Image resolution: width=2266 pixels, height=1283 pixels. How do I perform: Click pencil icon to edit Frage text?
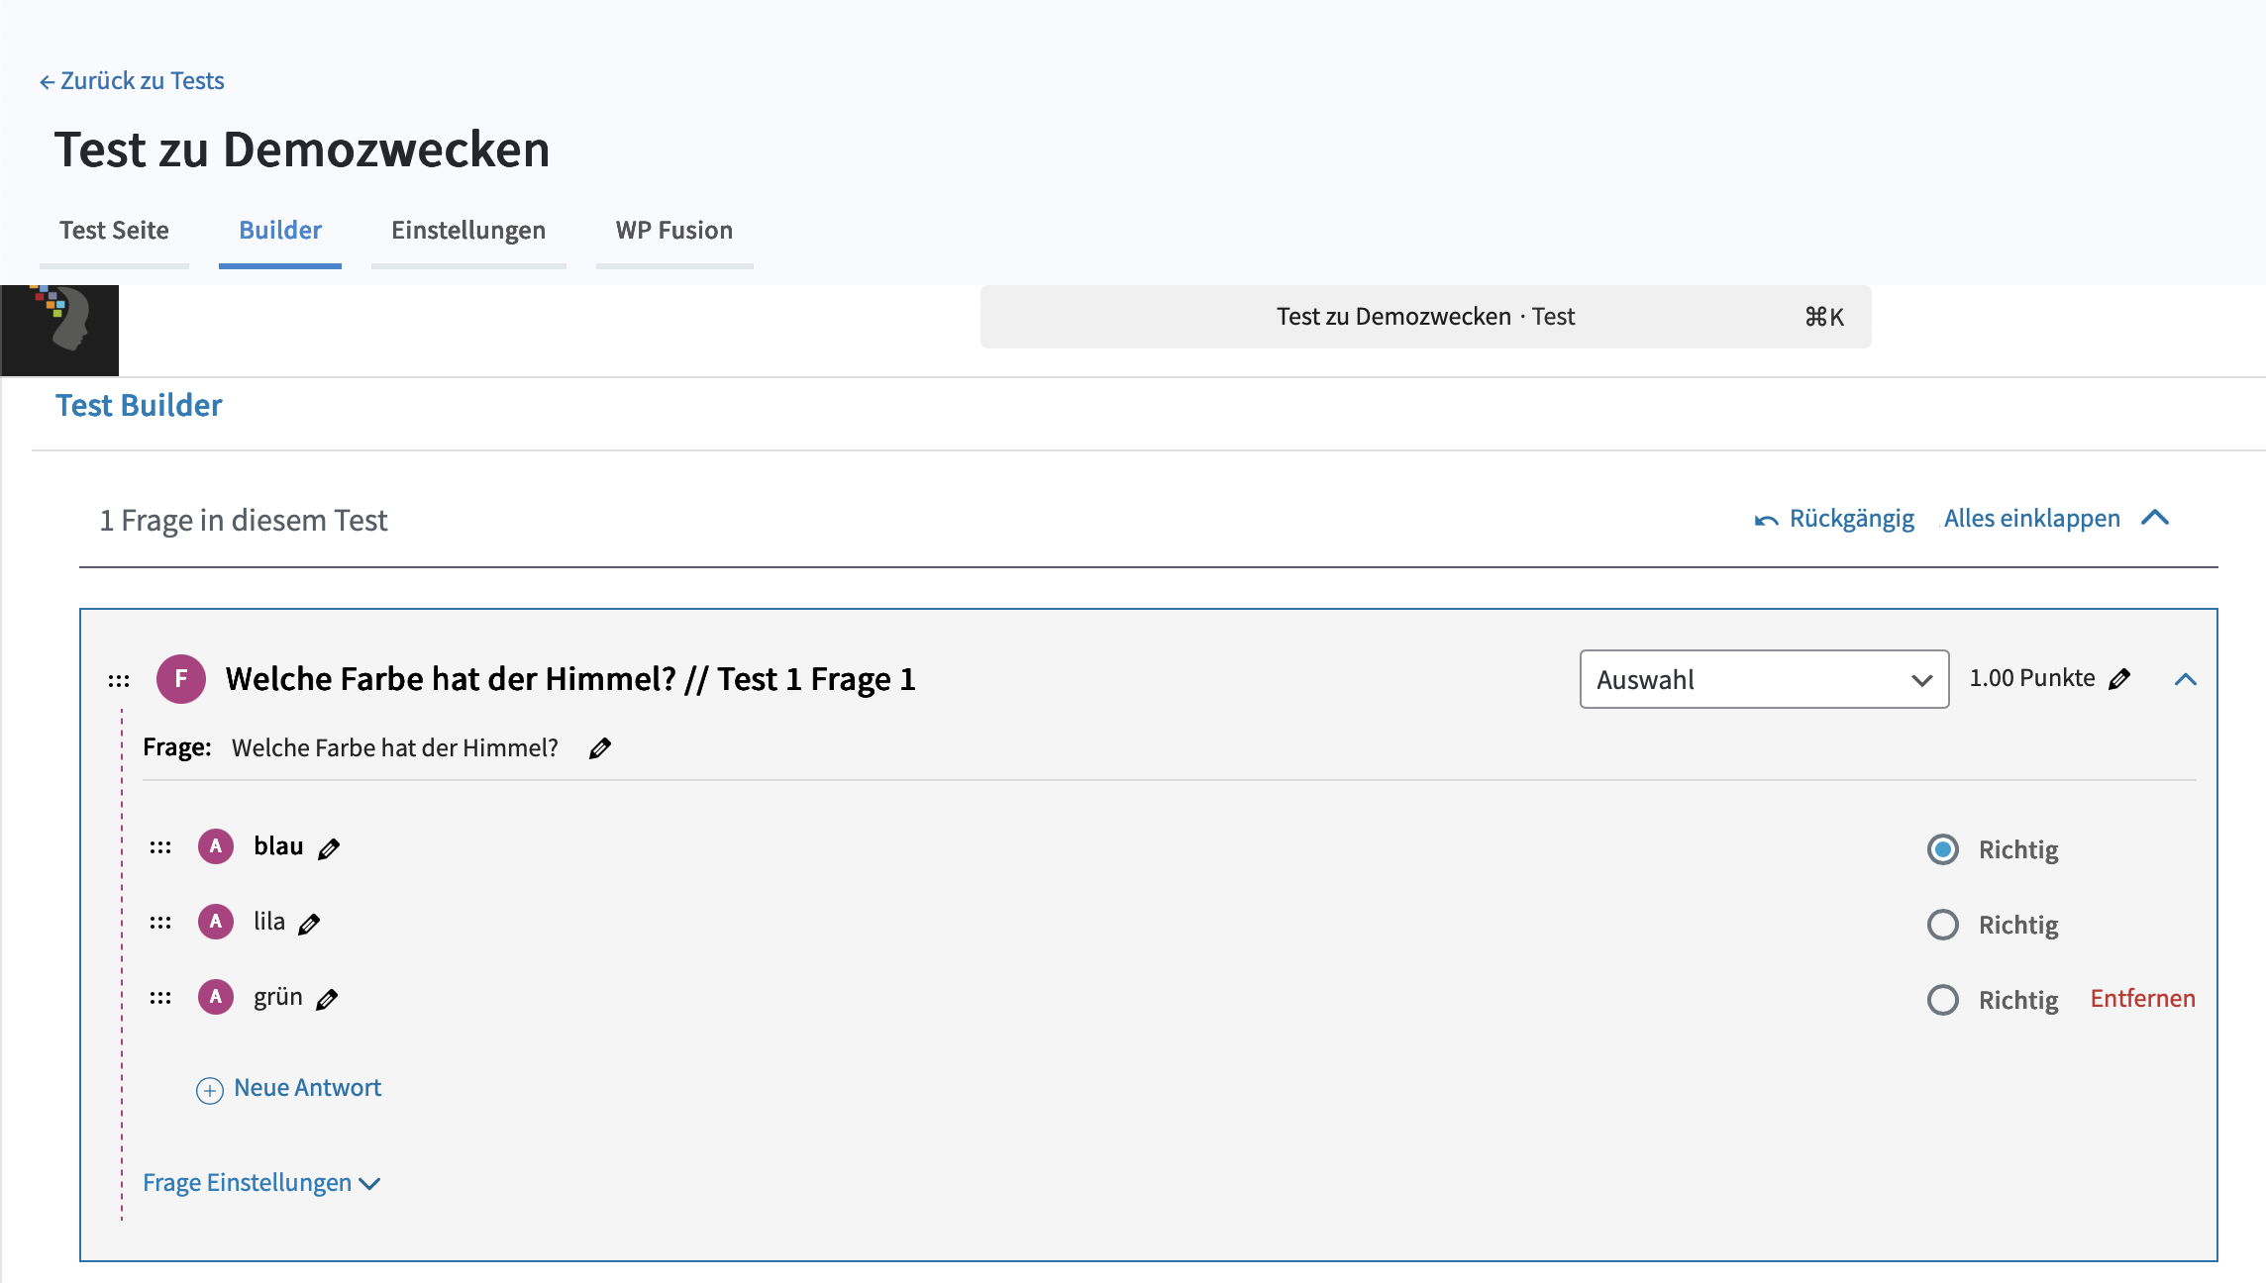coord(600,748)
